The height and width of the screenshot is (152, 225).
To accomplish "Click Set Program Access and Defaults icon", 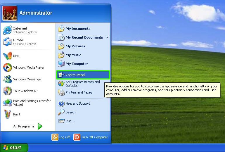I will point(61,84).
